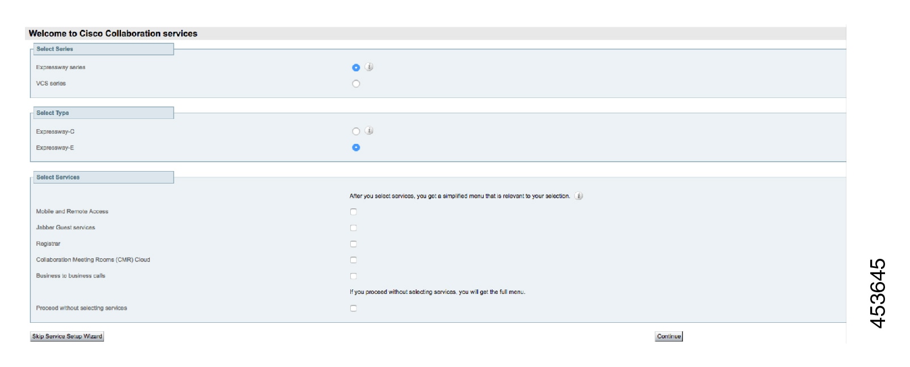Click the 'If you proceed without selecting services' note
This screenshot has height=367, width=910.
pyautogui.click(x=438, y=292)
